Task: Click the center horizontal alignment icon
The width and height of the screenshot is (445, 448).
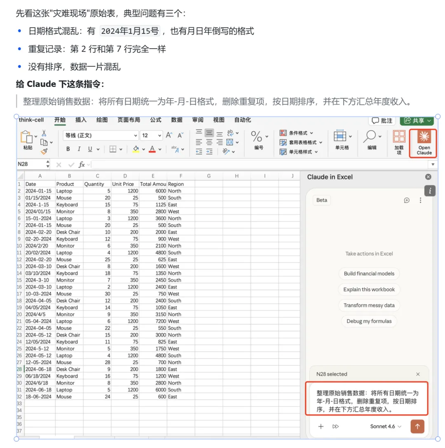Action: tap(209, 142)
